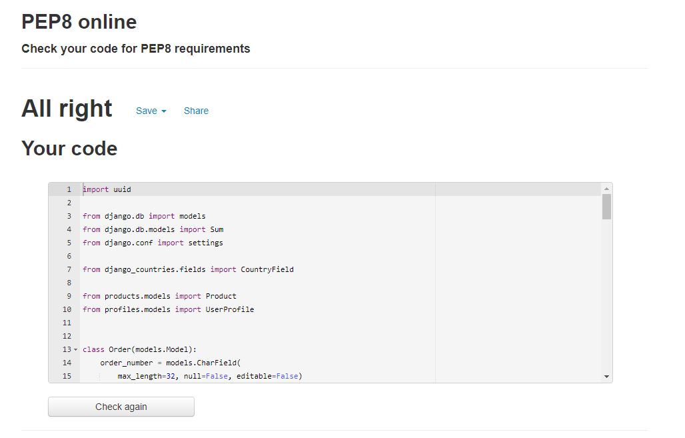Viewport: 685px width, 438px height.
Task: Expand the Save options using its caret arrow
Action: [x=162, y=111]
